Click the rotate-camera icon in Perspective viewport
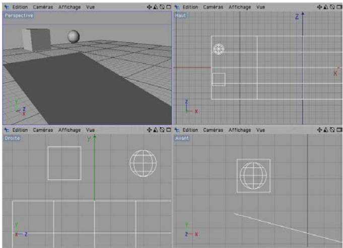 click(162, 7)
